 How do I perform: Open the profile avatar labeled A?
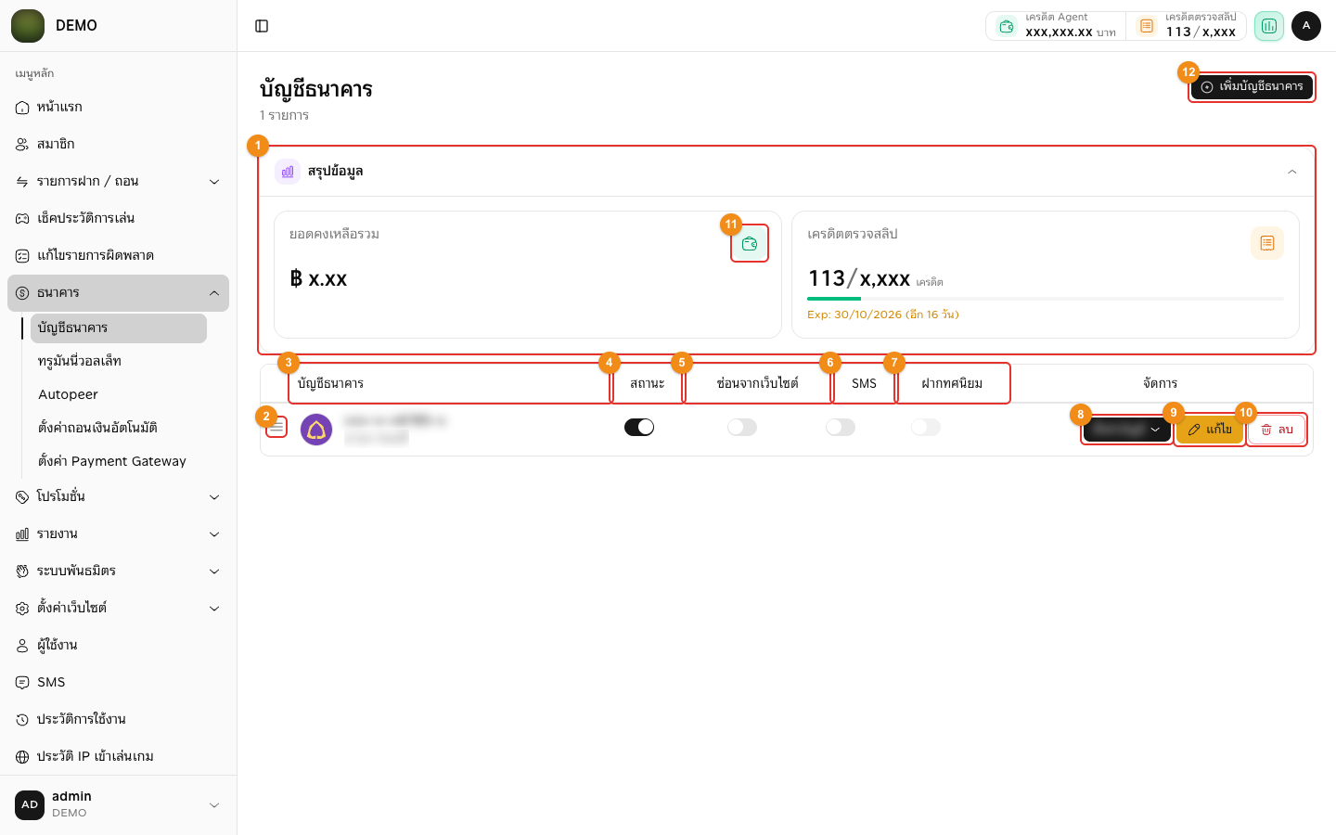(x=1306, y=26)
